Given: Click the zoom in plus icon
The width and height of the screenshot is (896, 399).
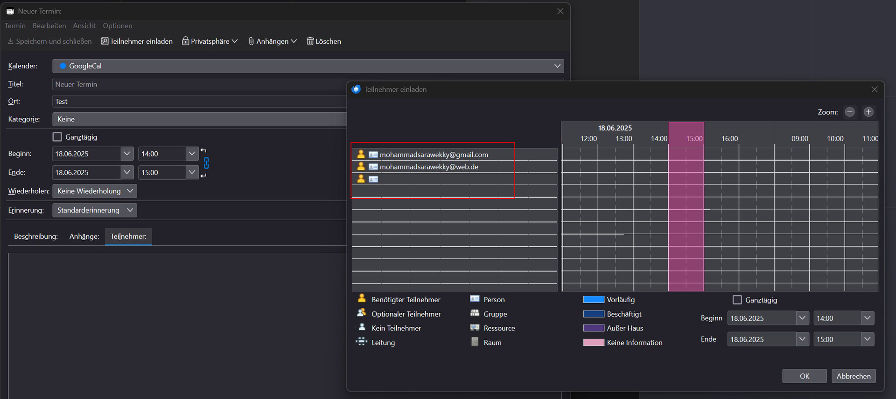Looking at the screenshot, I should tap(868, 112).
